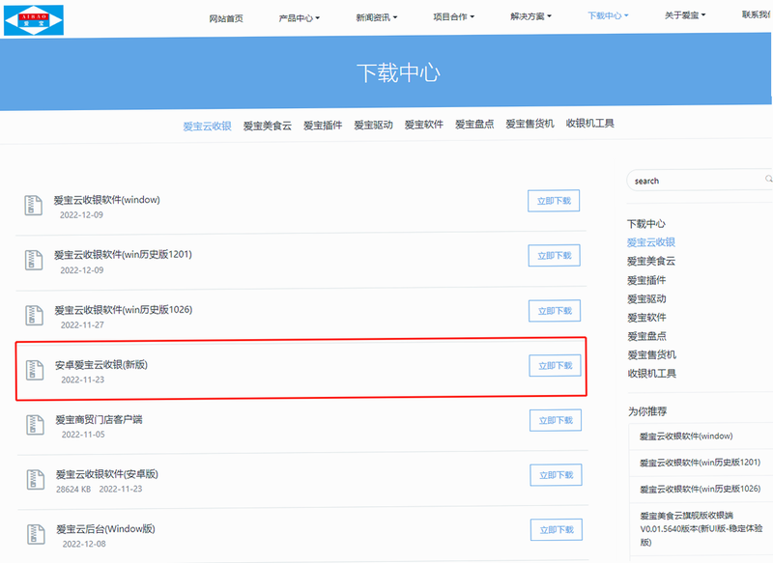Open the 安卓爱宝云收银(新版) file title
This screenshot has height=563, width=773.
101,364
